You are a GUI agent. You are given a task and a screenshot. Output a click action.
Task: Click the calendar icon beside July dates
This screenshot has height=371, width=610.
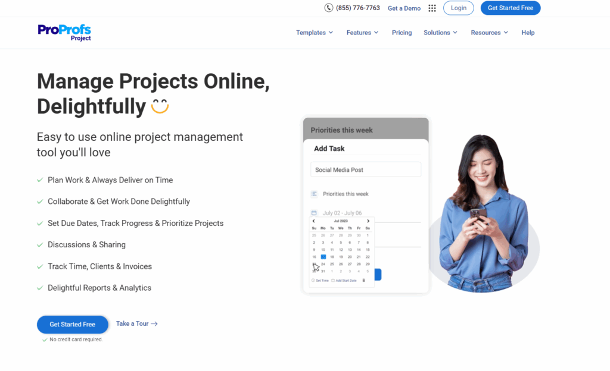pyautogui.click(x=314, y=213)
